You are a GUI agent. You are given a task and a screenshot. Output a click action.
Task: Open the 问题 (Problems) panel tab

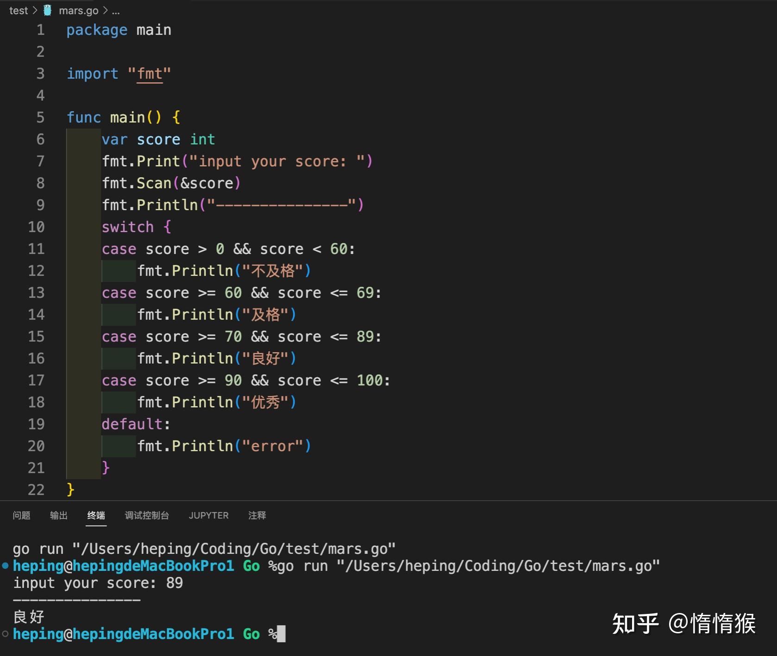(22, 515)
